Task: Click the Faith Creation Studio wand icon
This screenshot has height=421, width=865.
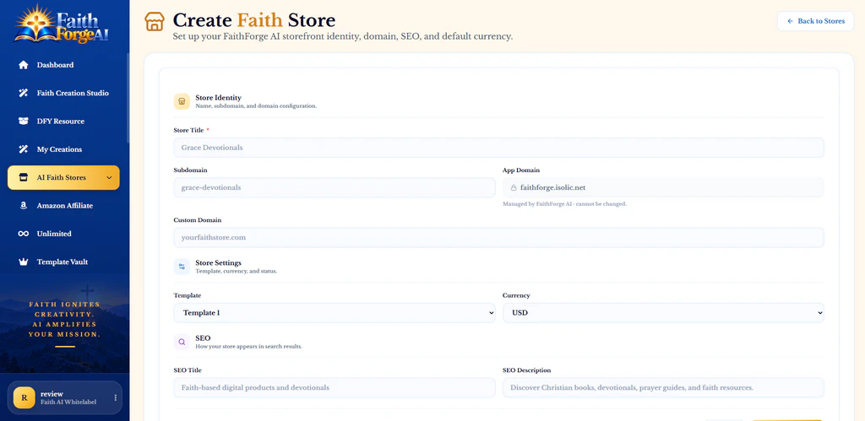Action: [23, 93]
